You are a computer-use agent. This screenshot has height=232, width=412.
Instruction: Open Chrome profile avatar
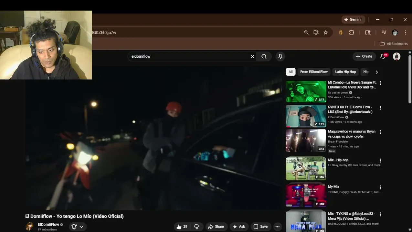[395, 33]
